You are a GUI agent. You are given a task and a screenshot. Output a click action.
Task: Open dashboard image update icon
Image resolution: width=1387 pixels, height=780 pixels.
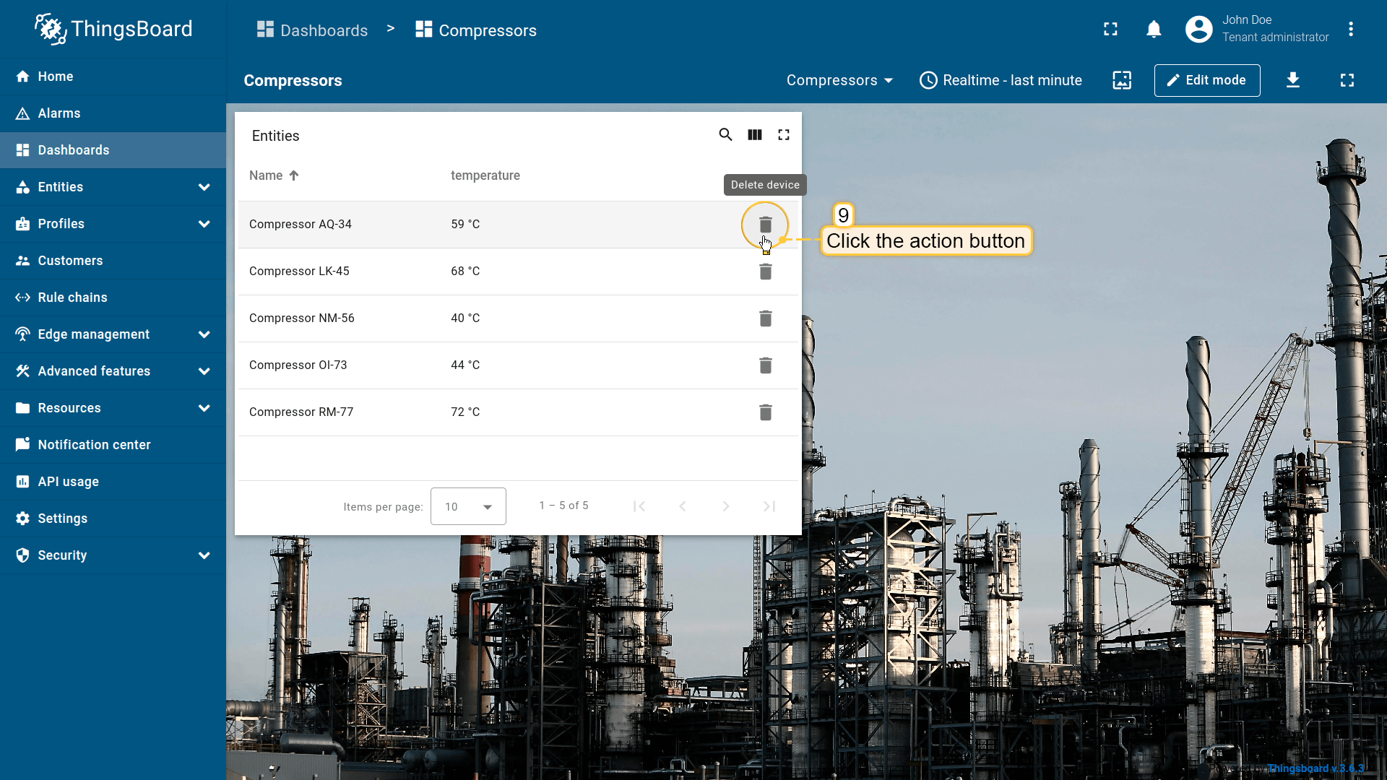tap(1121, 80)
